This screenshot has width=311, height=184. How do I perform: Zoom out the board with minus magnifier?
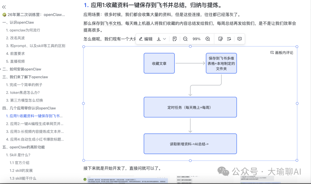[x=185, y=39]
